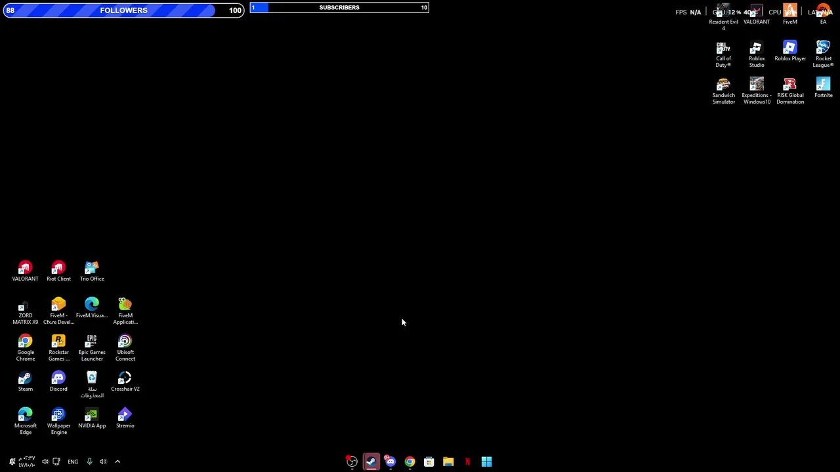Launch the Roblox Player shortcut

point(790,51)
